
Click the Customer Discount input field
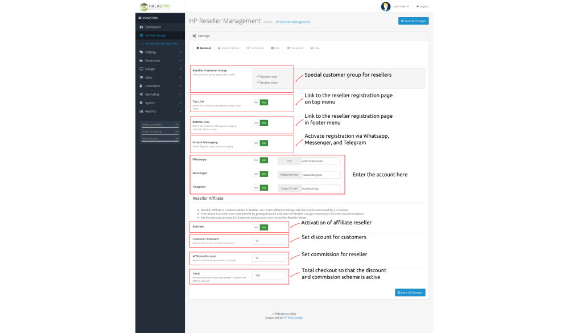[269, 241]
